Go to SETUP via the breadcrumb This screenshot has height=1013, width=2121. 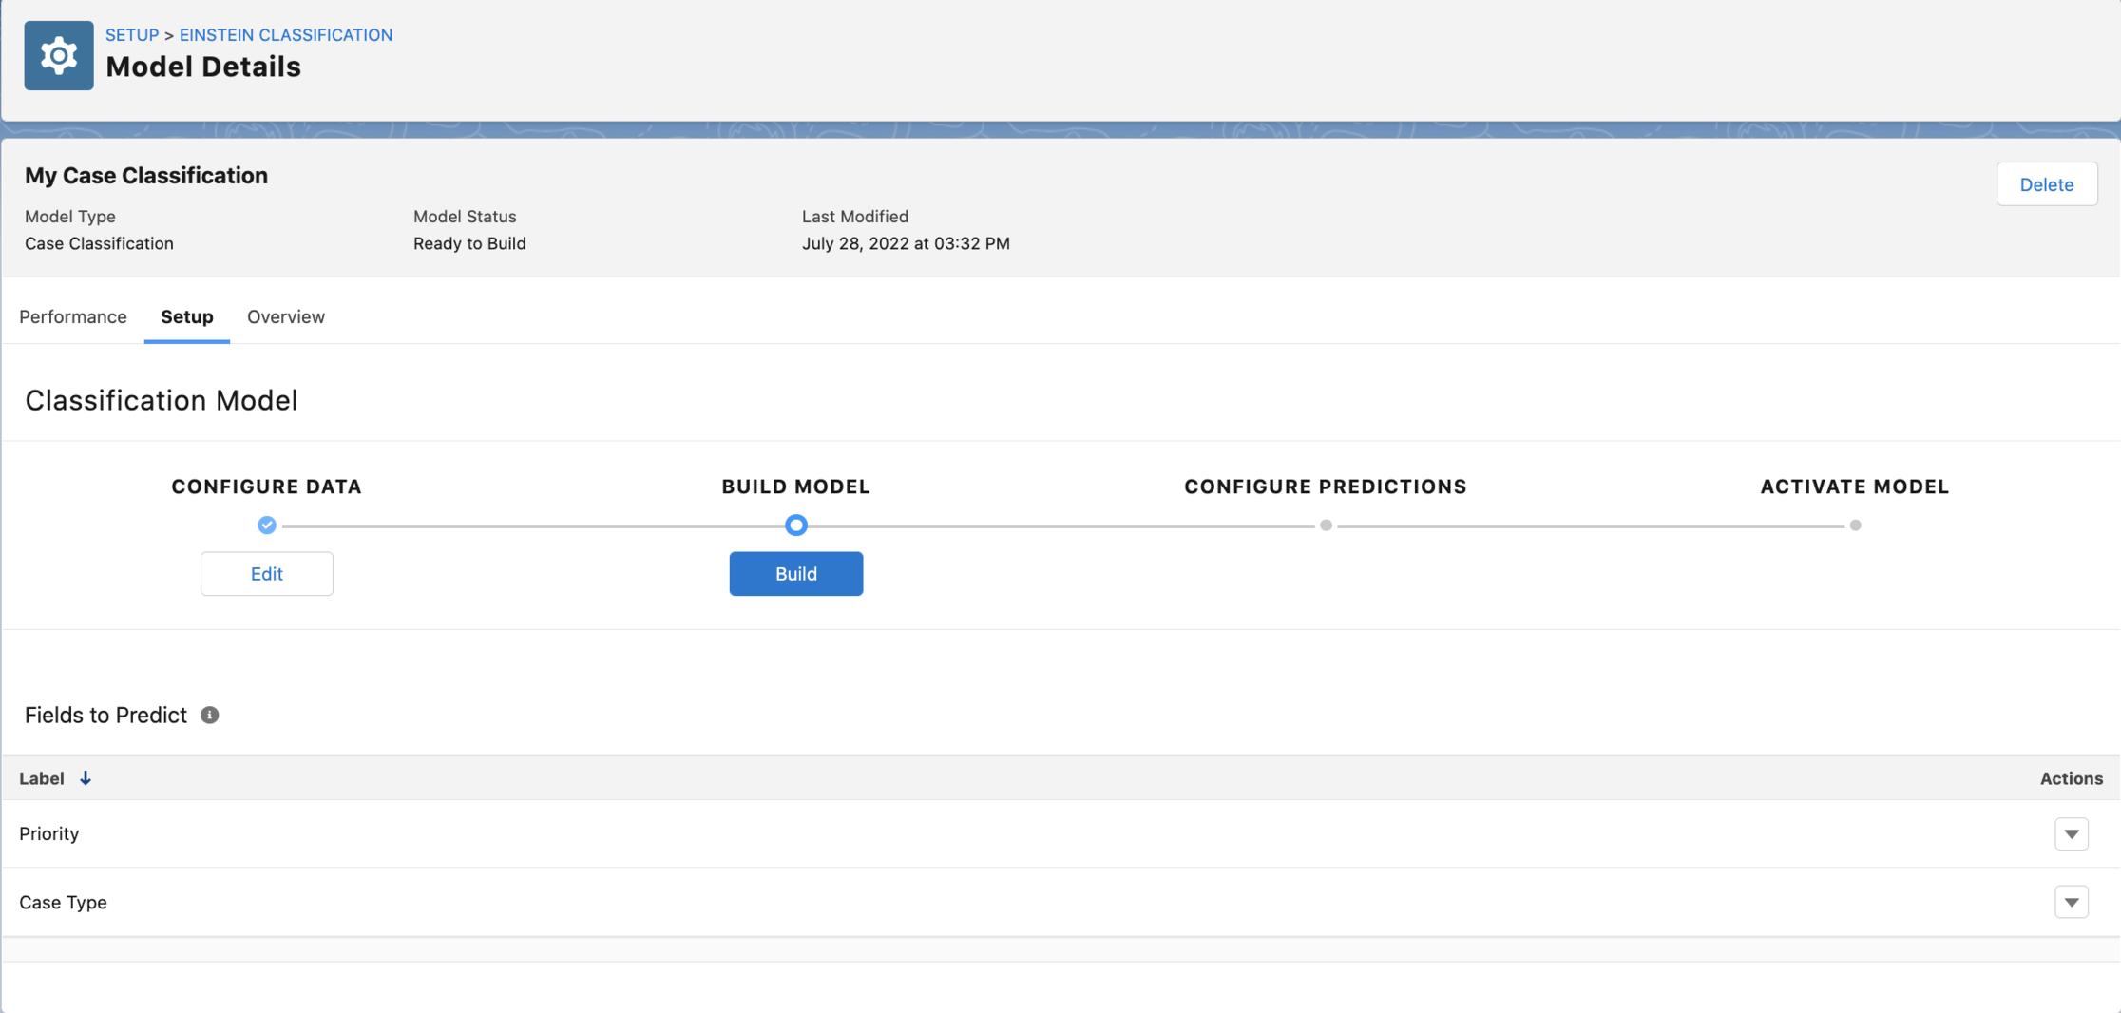132,35
